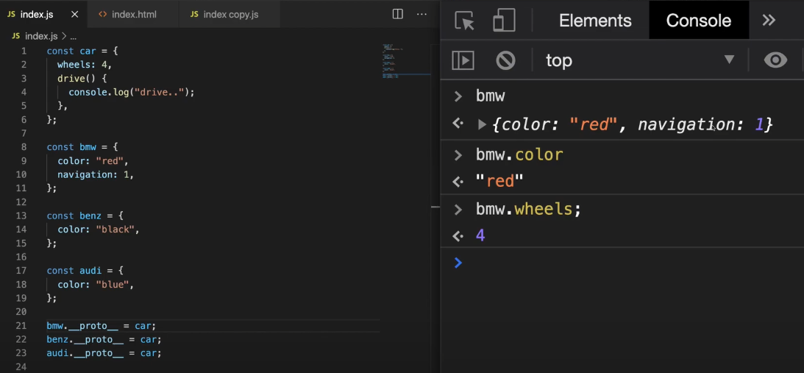Open the live expression eye icon
The width and height of the screenshot is (804, 373).
pyautogui.click(x=775, y=60)
